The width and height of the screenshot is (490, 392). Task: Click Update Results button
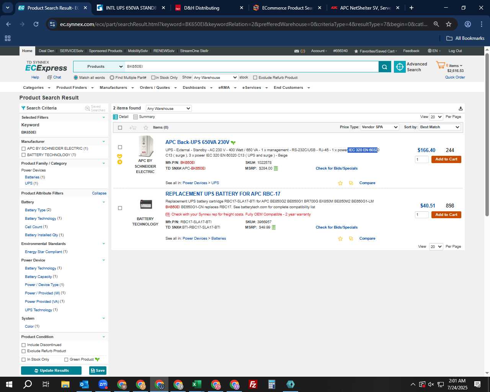click(x=51, y=371)
